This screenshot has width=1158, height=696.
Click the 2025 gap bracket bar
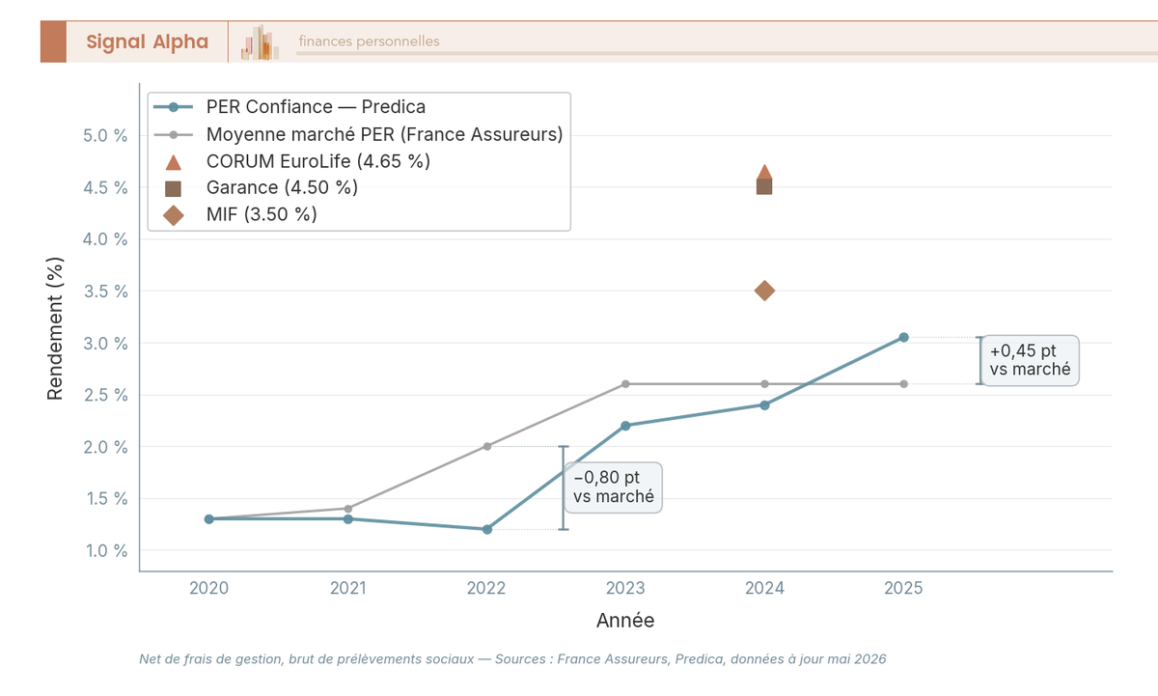[x=979, y=360]
